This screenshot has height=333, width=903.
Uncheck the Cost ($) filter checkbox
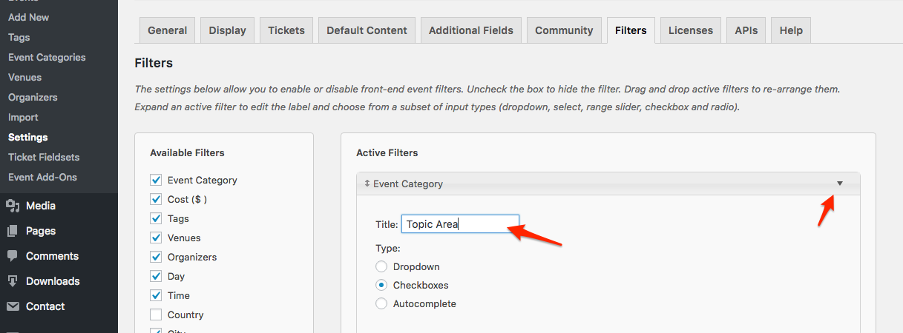[156, 199]
